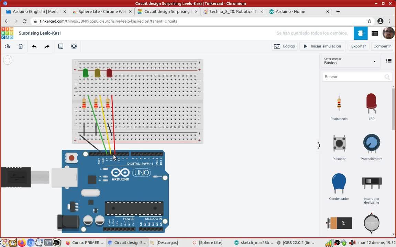Switch to circuit view icon

point(361,33)
